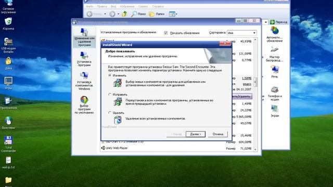
Task: Expand the address bar dropdown arrow
Action: pyautogui.click(x=266, y=22)
